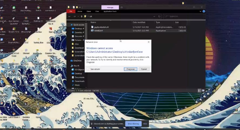Viewport: 240px width, 130px height.
Task: Open the View ribbon tab
Action: coord(97,11)
